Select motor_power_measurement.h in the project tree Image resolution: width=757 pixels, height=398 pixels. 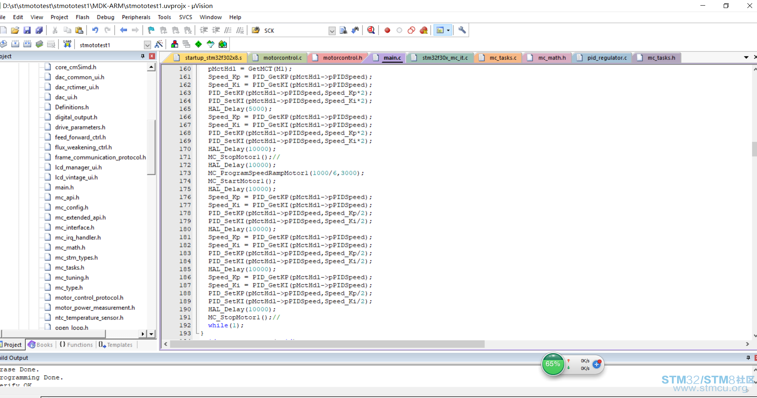pyautogui.click(x=95, y=307)
